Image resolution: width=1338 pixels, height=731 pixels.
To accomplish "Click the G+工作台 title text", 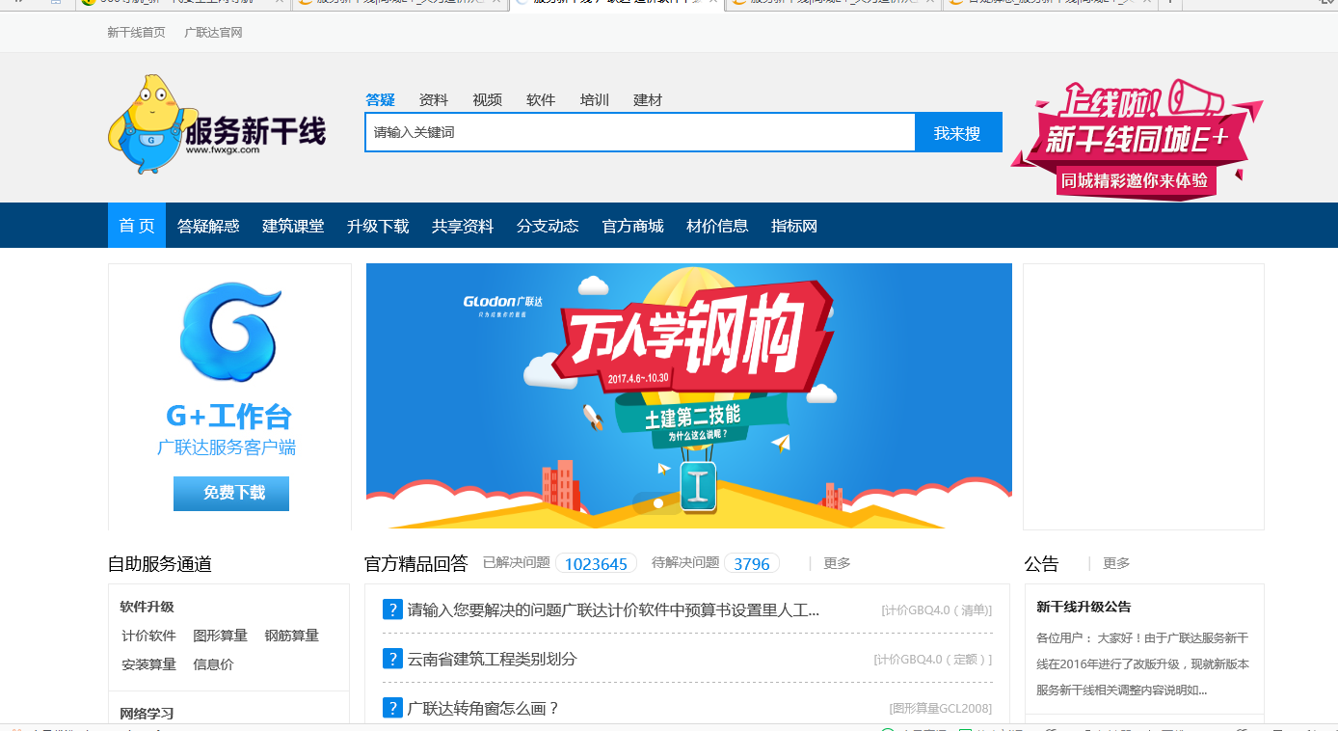I will [x=228, y=416].
